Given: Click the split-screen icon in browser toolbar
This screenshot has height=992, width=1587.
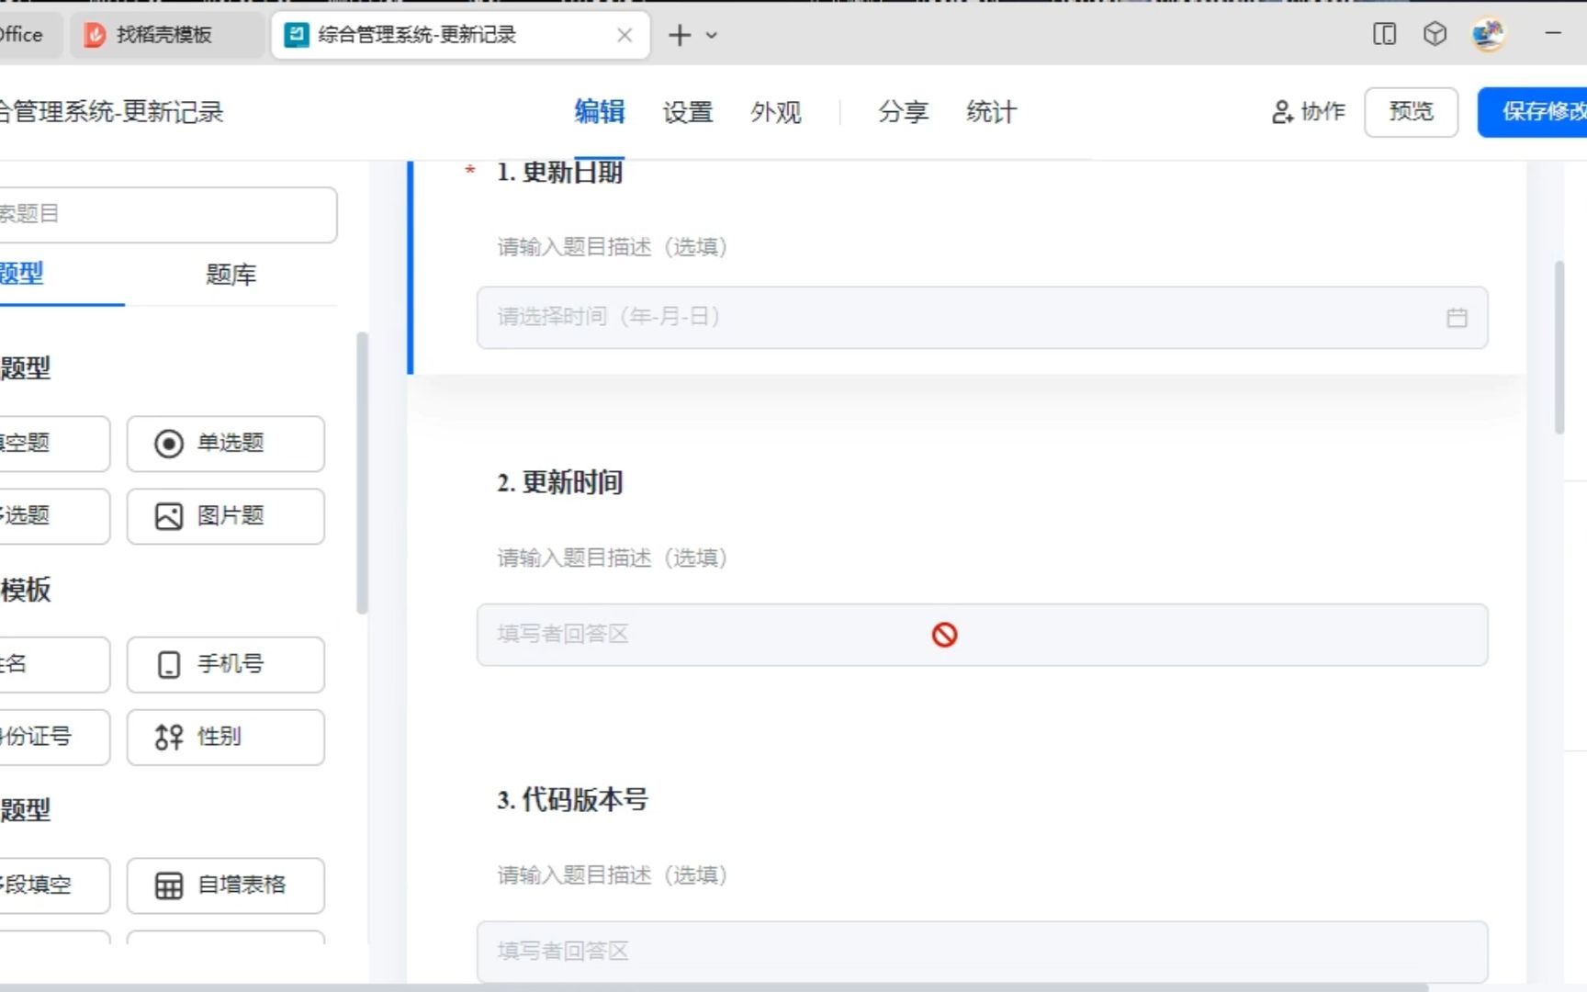Looking at the screenshot, I should pyautogui.click(x=1384, y=34).
